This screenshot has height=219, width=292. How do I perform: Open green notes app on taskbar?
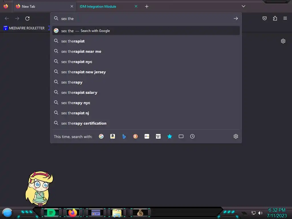tap(51, 213)
